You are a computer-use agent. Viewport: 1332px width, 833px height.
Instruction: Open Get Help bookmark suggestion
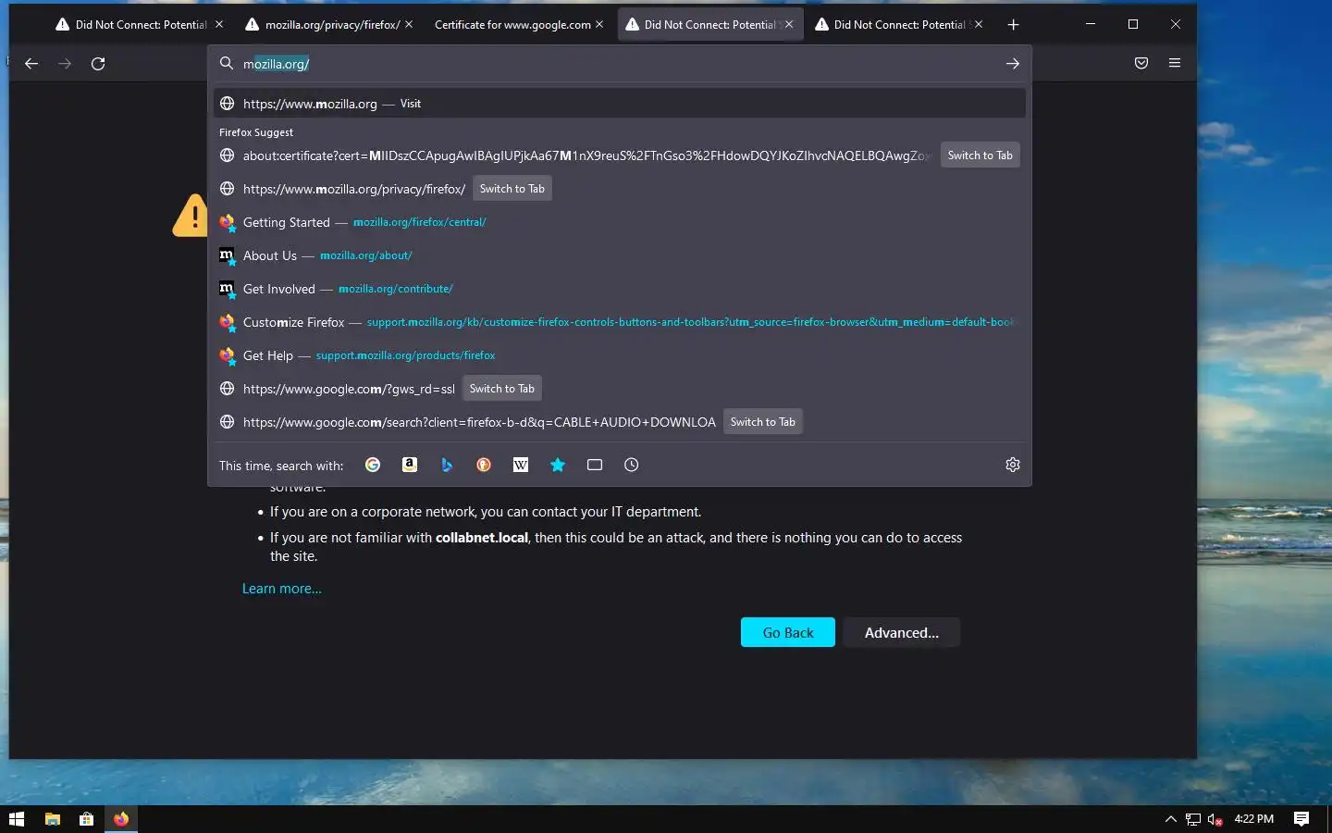point(620,355)
